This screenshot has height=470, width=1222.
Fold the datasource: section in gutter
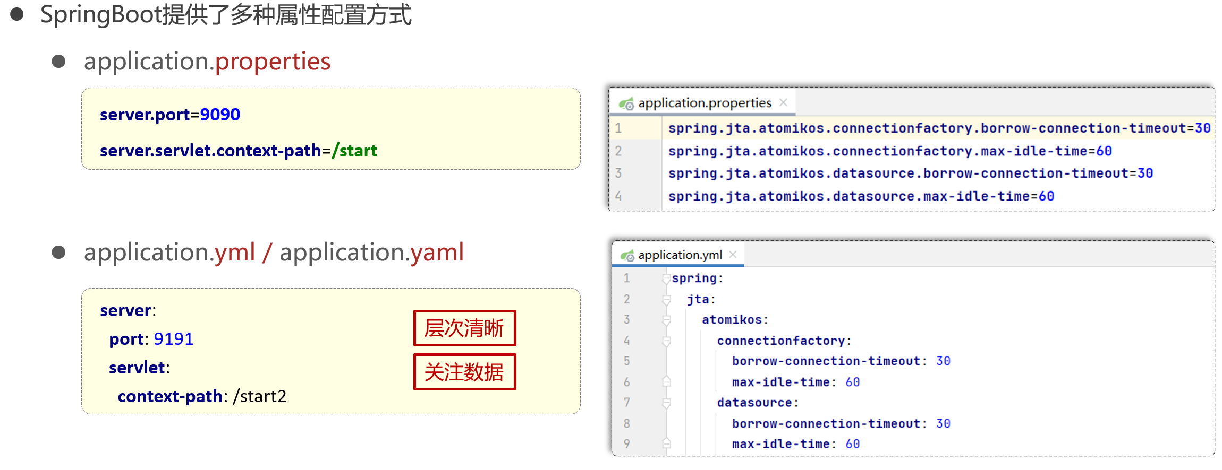pyautogui.click(x=666, y=403)
